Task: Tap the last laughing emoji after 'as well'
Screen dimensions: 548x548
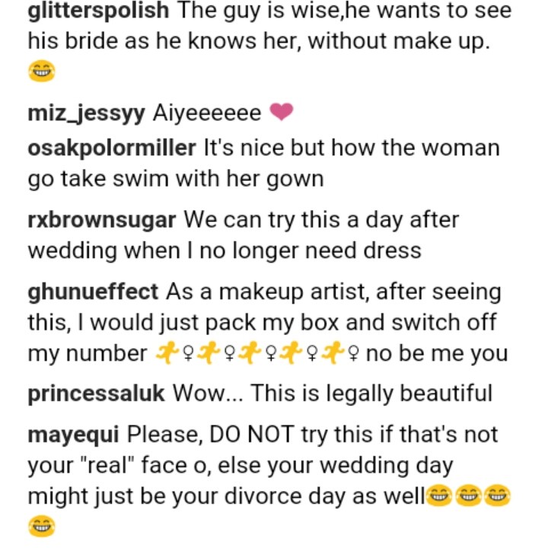Action: click(x=499, y=495)
